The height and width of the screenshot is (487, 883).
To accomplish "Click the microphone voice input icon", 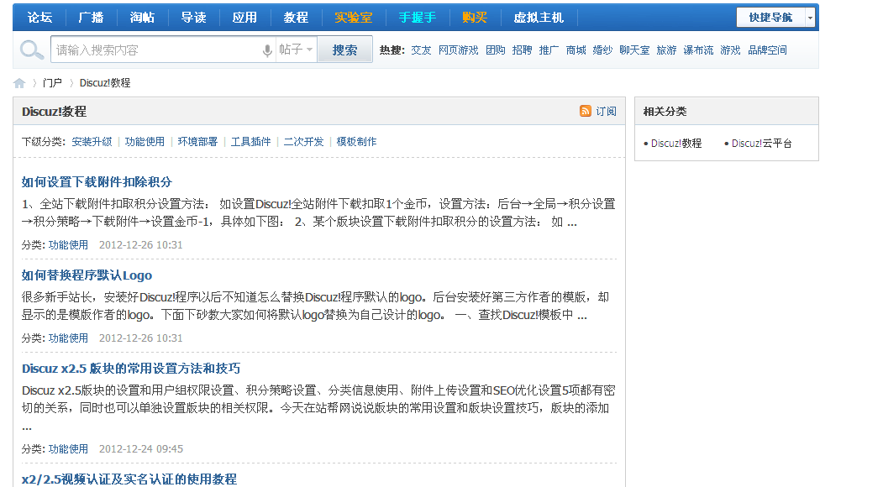I will pos(267,50).
